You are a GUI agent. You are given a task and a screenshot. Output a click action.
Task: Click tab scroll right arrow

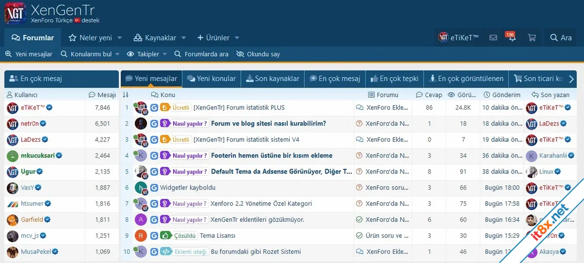point(571,79)
